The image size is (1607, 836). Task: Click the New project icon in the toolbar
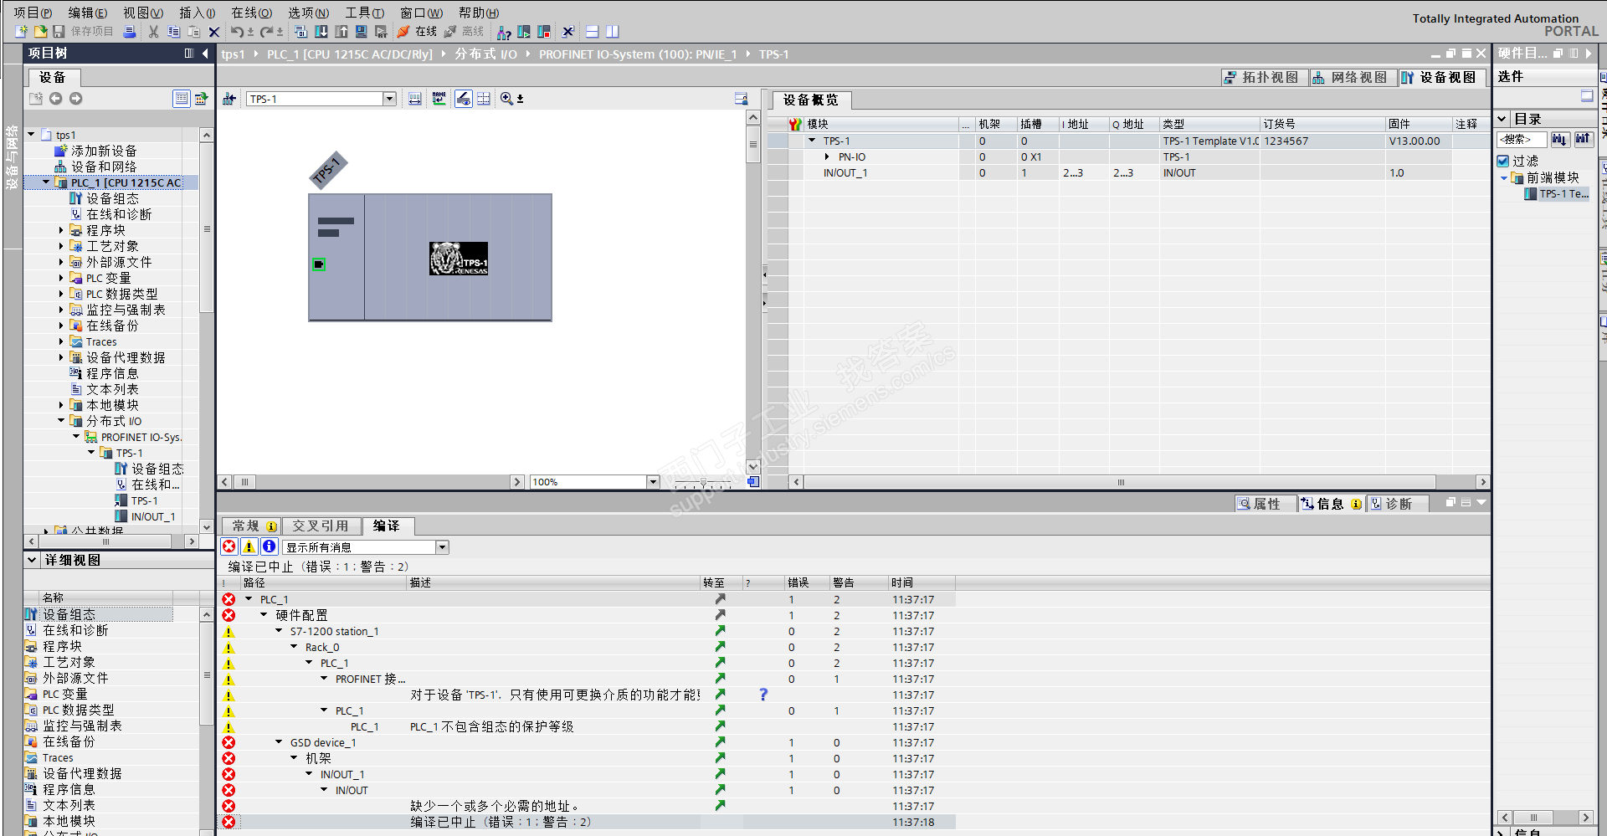click(x=22, y=32)
